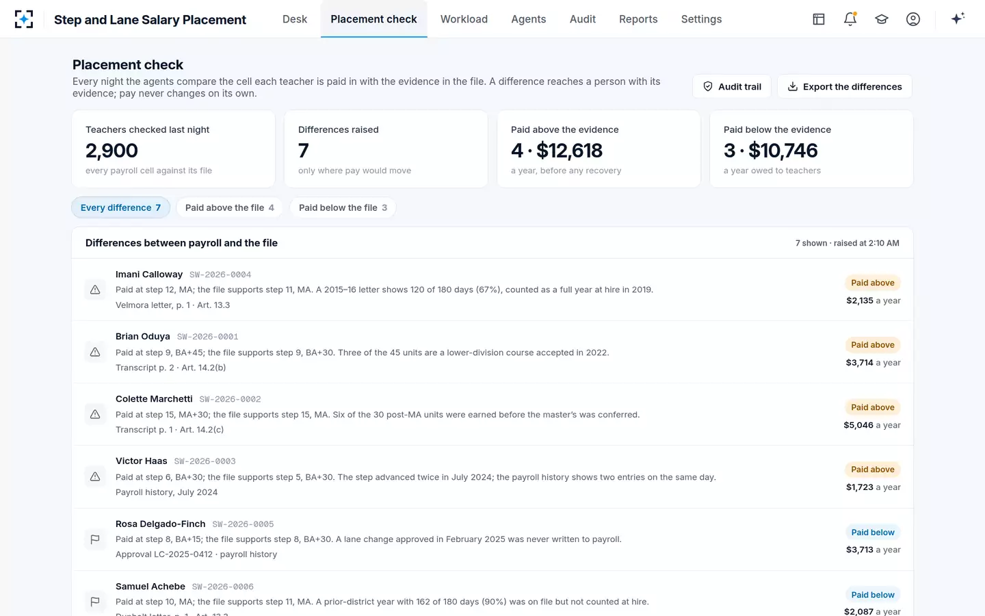Open Samuel Achebe's difference
The image size is (985, 616).
click(492, 594)
